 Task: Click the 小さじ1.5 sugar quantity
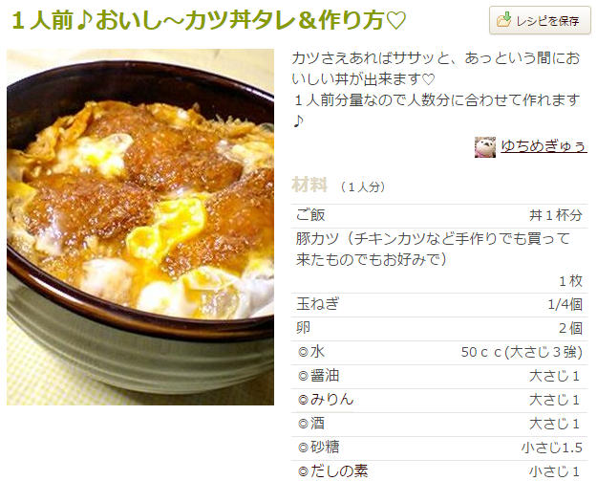[552, 448]
